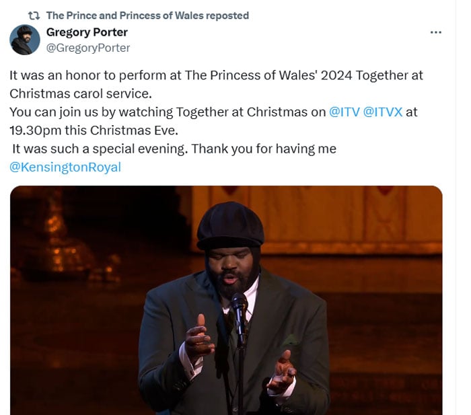Open "The Prince and Princess of Wales reposted" link
Screen dimensions: 471x415
pyautogui.click(x=147, y=15)
